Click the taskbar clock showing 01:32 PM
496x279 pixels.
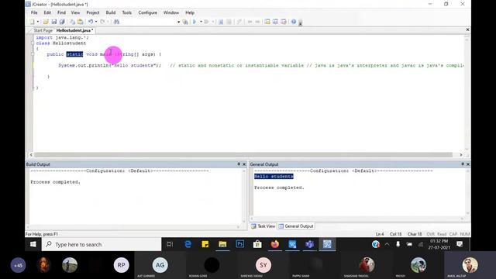click(x=439, y=244)
